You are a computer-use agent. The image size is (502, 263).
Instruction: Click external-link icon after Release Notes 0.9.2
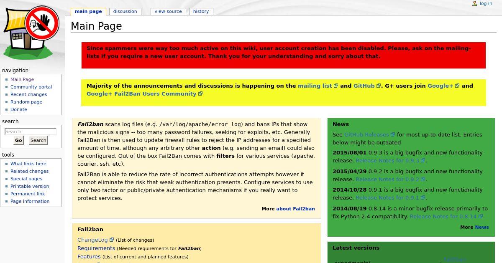click(x=423, y=179)
